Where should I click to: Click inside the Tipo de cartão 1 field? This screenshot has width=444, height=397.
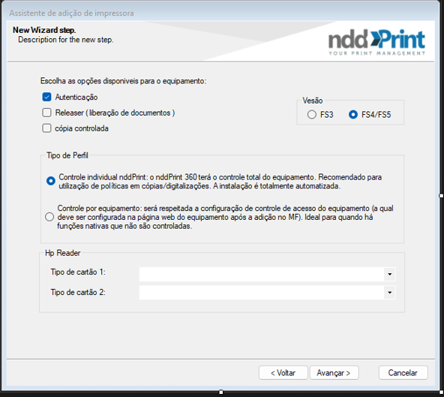(262, 274)
